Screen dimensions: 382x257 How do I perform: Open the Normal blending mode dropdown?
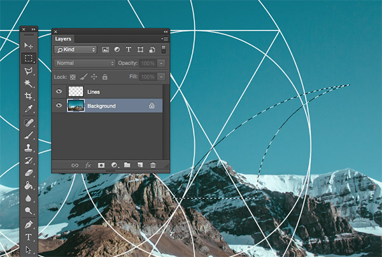[x=85, y=63]
